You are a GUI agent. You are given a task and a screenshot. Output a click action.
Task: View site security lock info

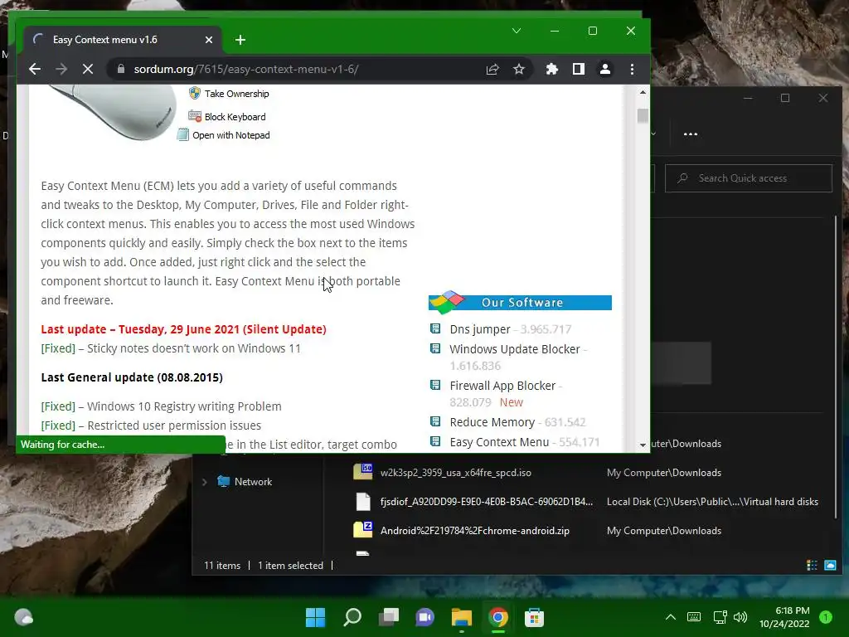121,69
